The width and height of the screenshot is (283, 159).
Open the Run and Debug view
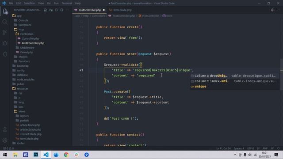point(5,43)
